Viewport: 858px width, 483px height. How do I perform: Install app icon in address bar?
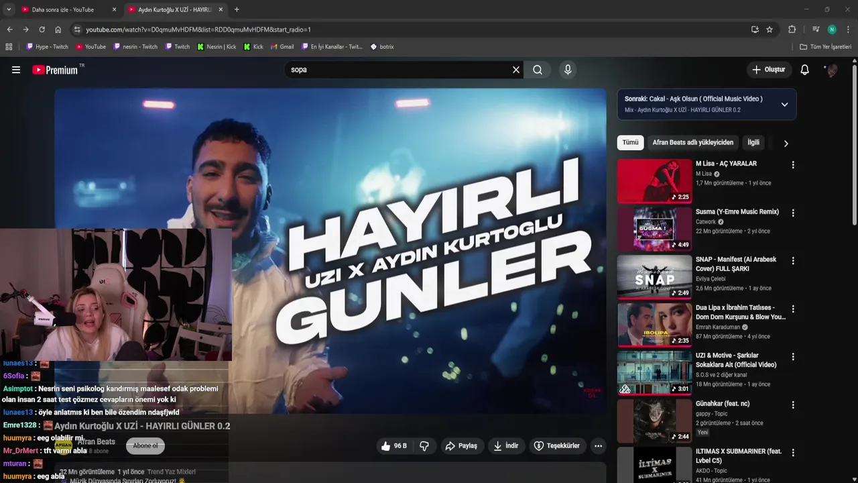pos(755,30)
